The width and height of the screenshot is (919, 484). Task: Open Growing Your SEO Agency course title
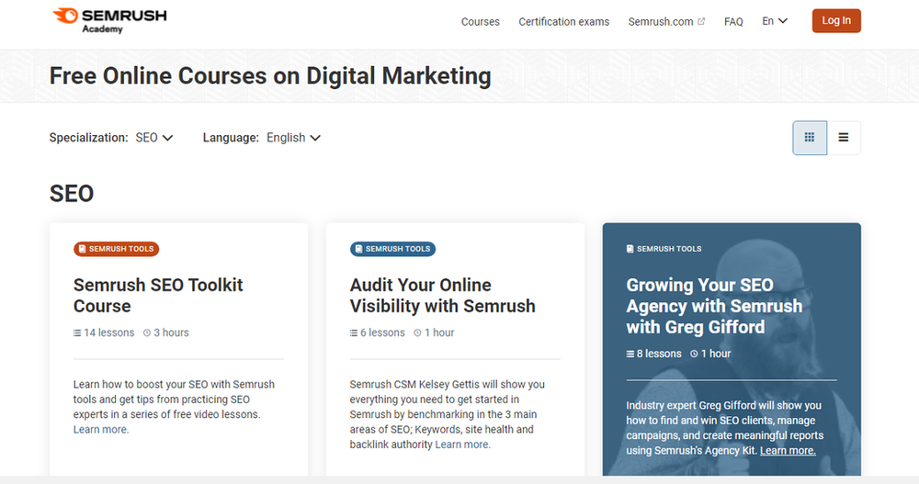pos(714,306)
